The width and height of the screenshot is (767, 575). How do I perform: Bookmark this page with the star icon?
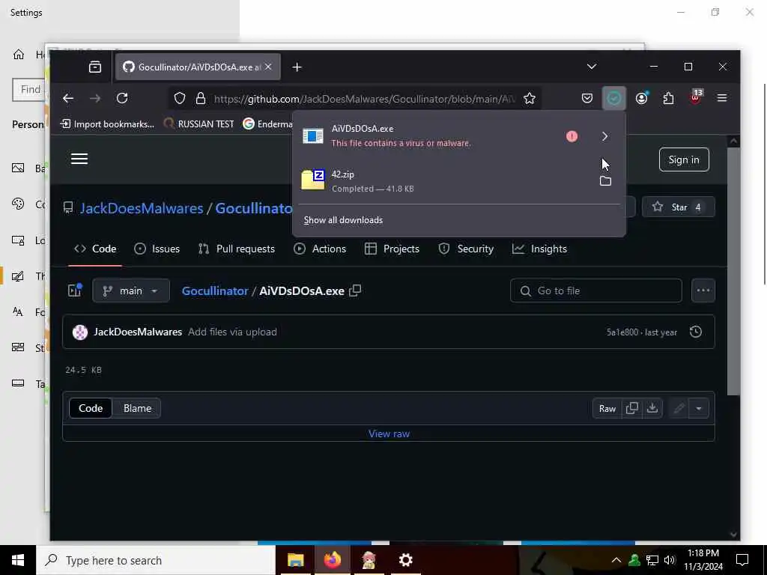[530, 98]
